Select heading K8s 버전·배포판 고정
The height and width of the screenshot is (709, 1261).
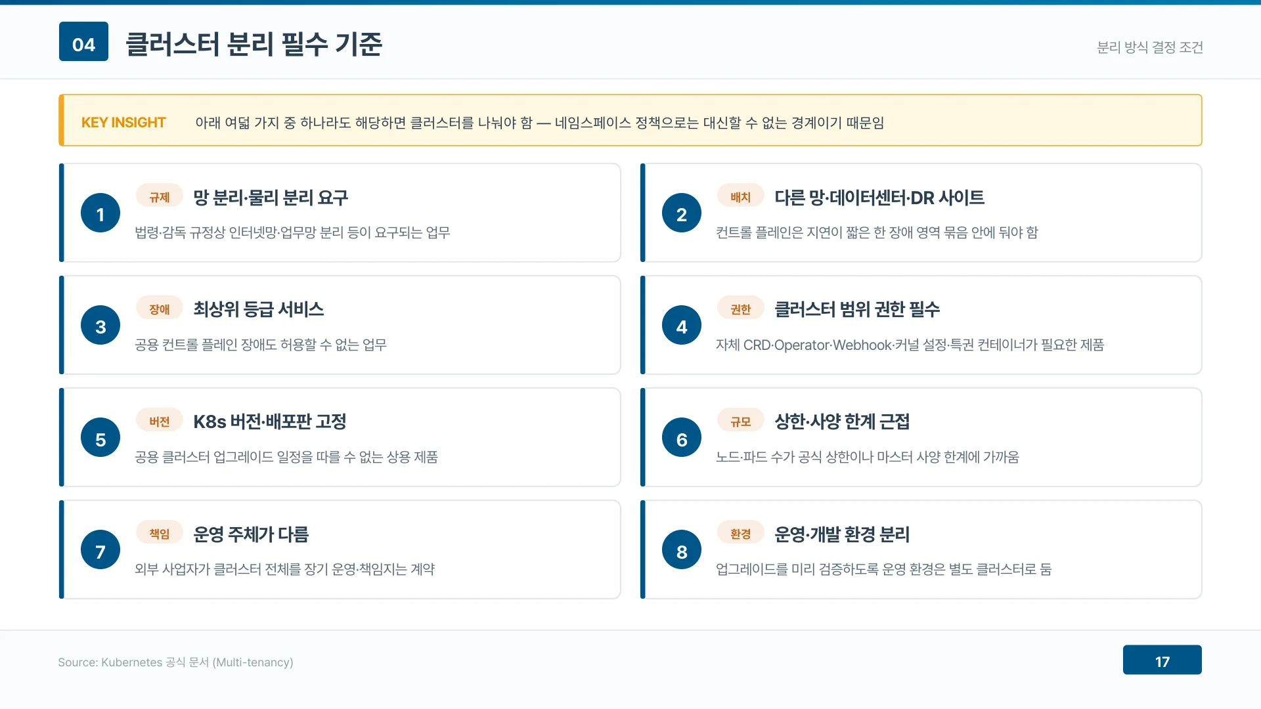tap(270, 421)
